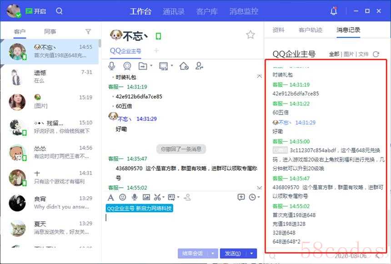Open the 通讯录 tab

174,11
